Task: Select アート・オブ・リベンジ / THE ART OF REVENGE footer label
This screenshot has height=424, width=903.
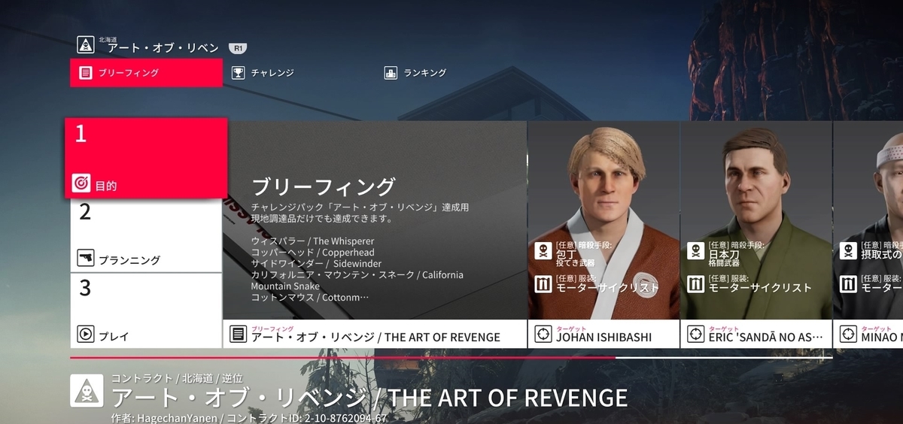Action: coord(375,338)
